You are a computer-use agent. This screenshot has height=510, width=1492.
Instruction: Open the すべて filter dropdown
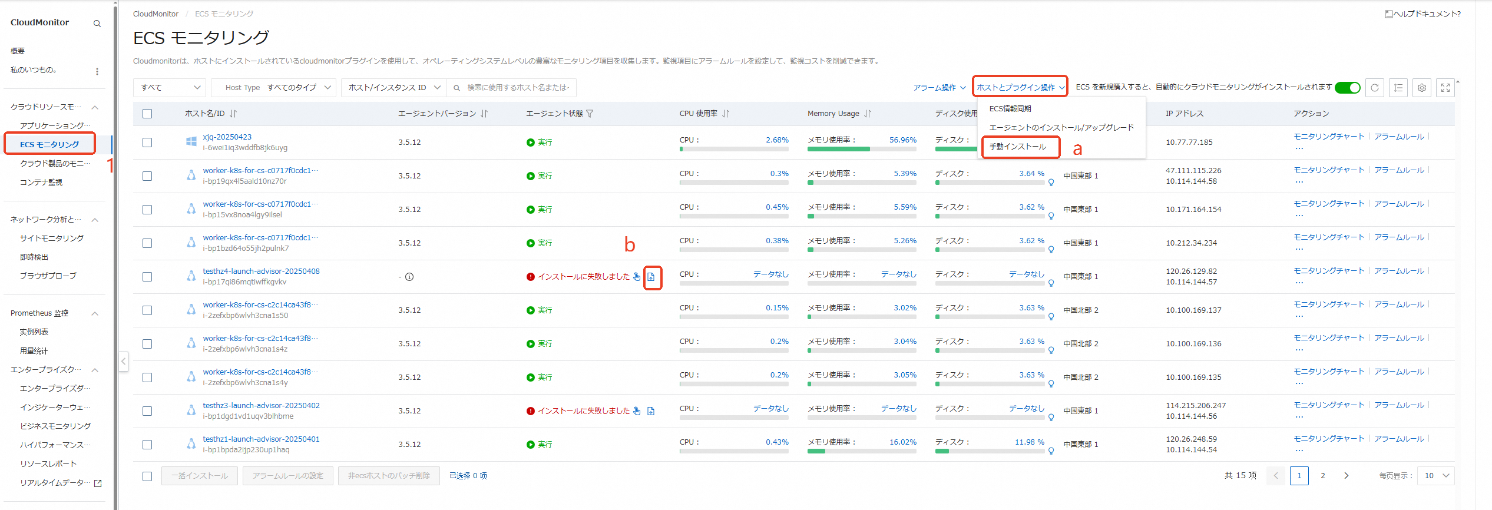point(170,88)
